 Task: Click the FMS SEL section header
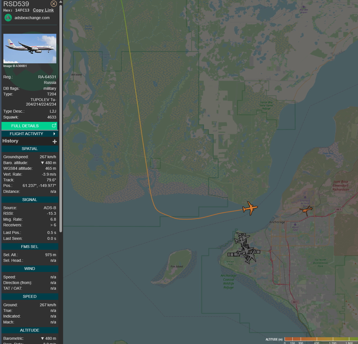point(30,247)
